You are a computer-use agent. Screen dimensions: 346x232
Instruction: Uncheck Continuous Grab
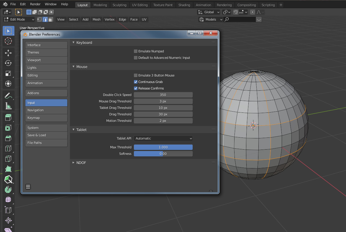tap(136, 82)
